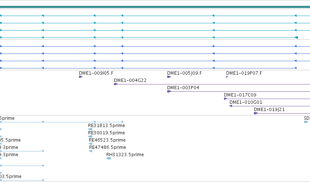This screenshot has height=182, width=310.
Task: Select the purple start block below DME1-003P04
Action: tap(169, 91)
